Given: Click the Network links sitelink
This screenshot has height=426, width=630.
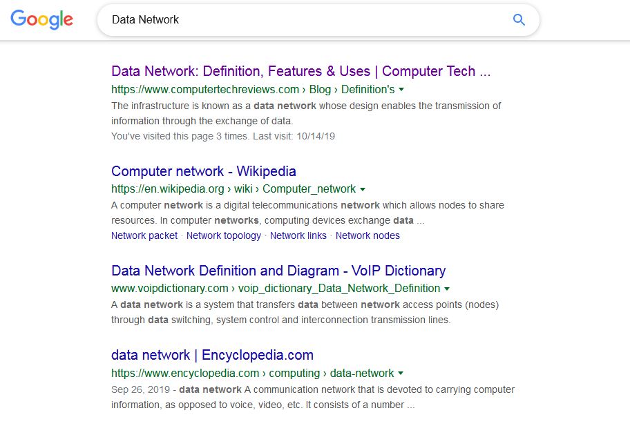Looking at the screenshot, I should coord(298,235).
